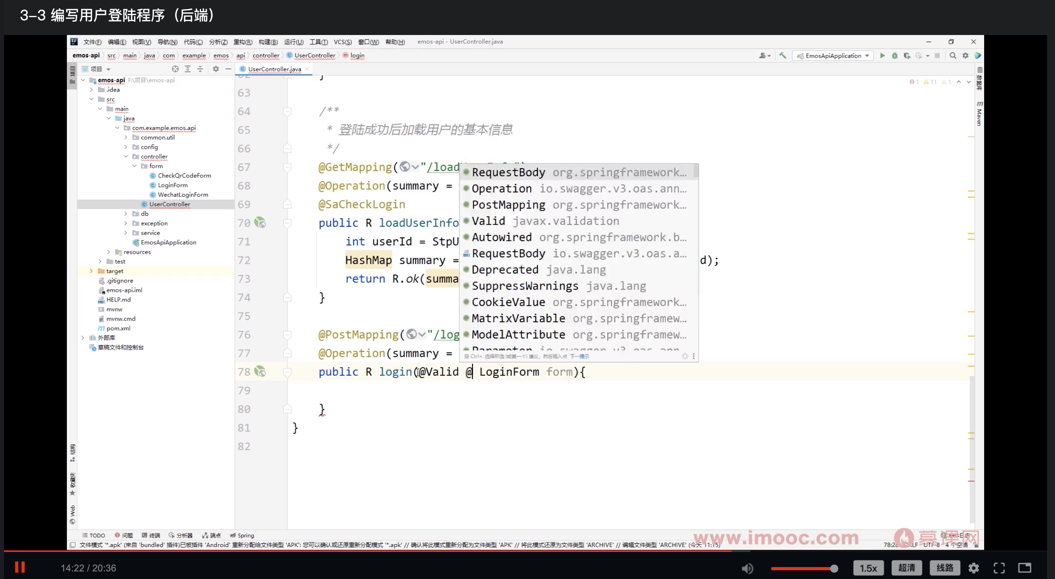Click gutter run icon on line 70
The height and width of the screenshot is (579, 1055).
260,223
